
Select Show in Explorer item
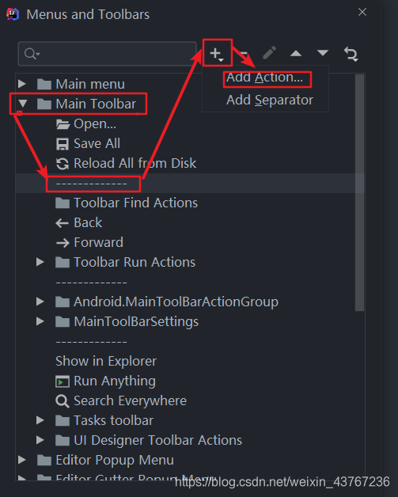(x=106, y=362)
